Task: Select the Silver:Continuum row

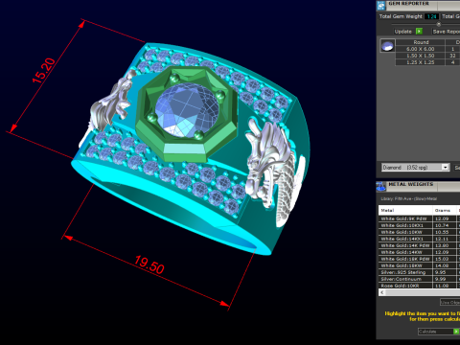Action: [x=420, y=279]
